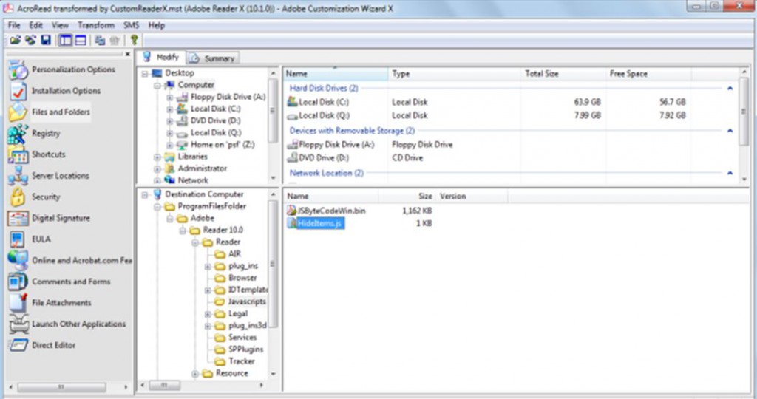The image size is (757, 399).
Task: Collapse the Hard Disk Drives group
Action: pyautogui.click(x=730, y=88)
